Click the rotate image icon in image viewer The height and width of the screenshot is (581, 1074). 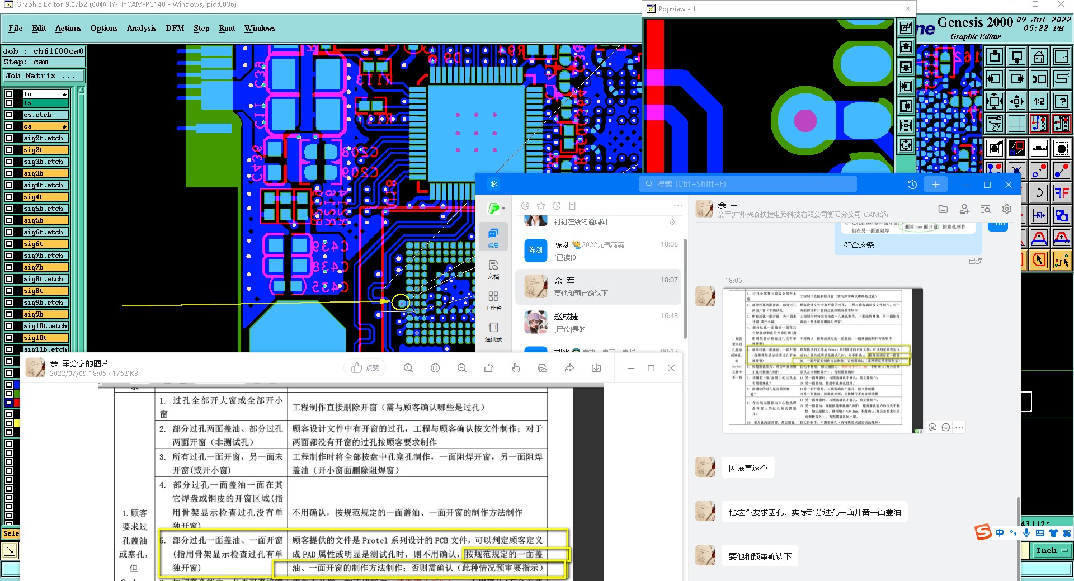click(489, 368)
